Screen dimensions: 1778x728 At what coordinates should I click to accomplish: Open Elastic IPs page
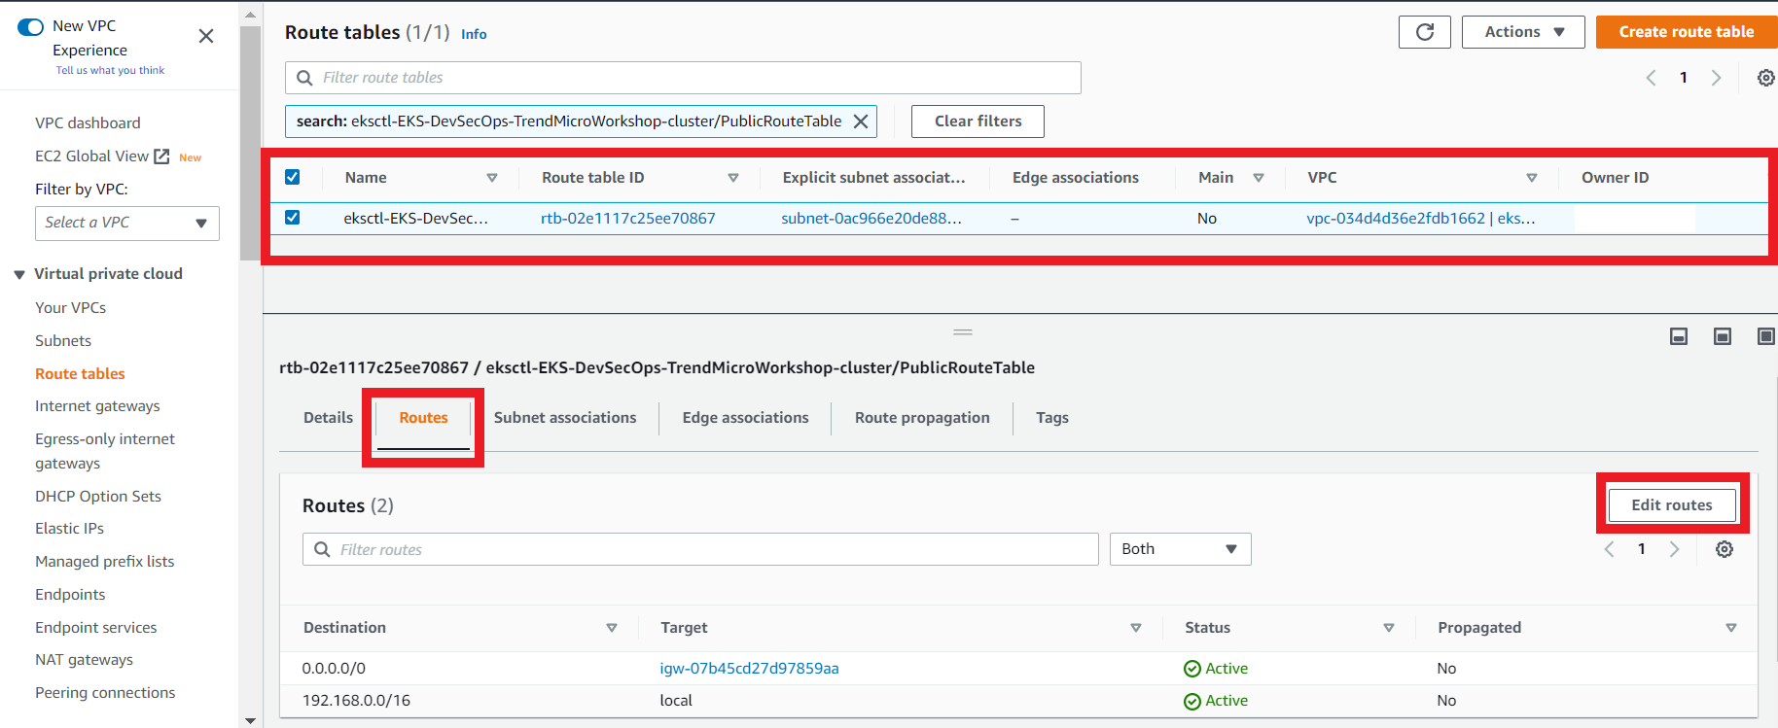[69, 528]
